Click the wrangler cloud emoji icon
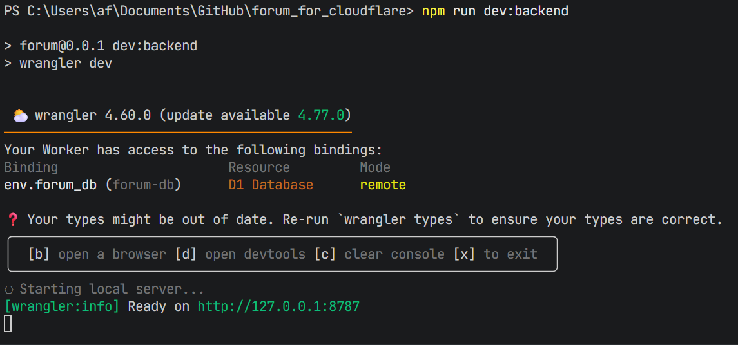The width and height of the screenshot is (738, 345). click(x=21, y=116)
